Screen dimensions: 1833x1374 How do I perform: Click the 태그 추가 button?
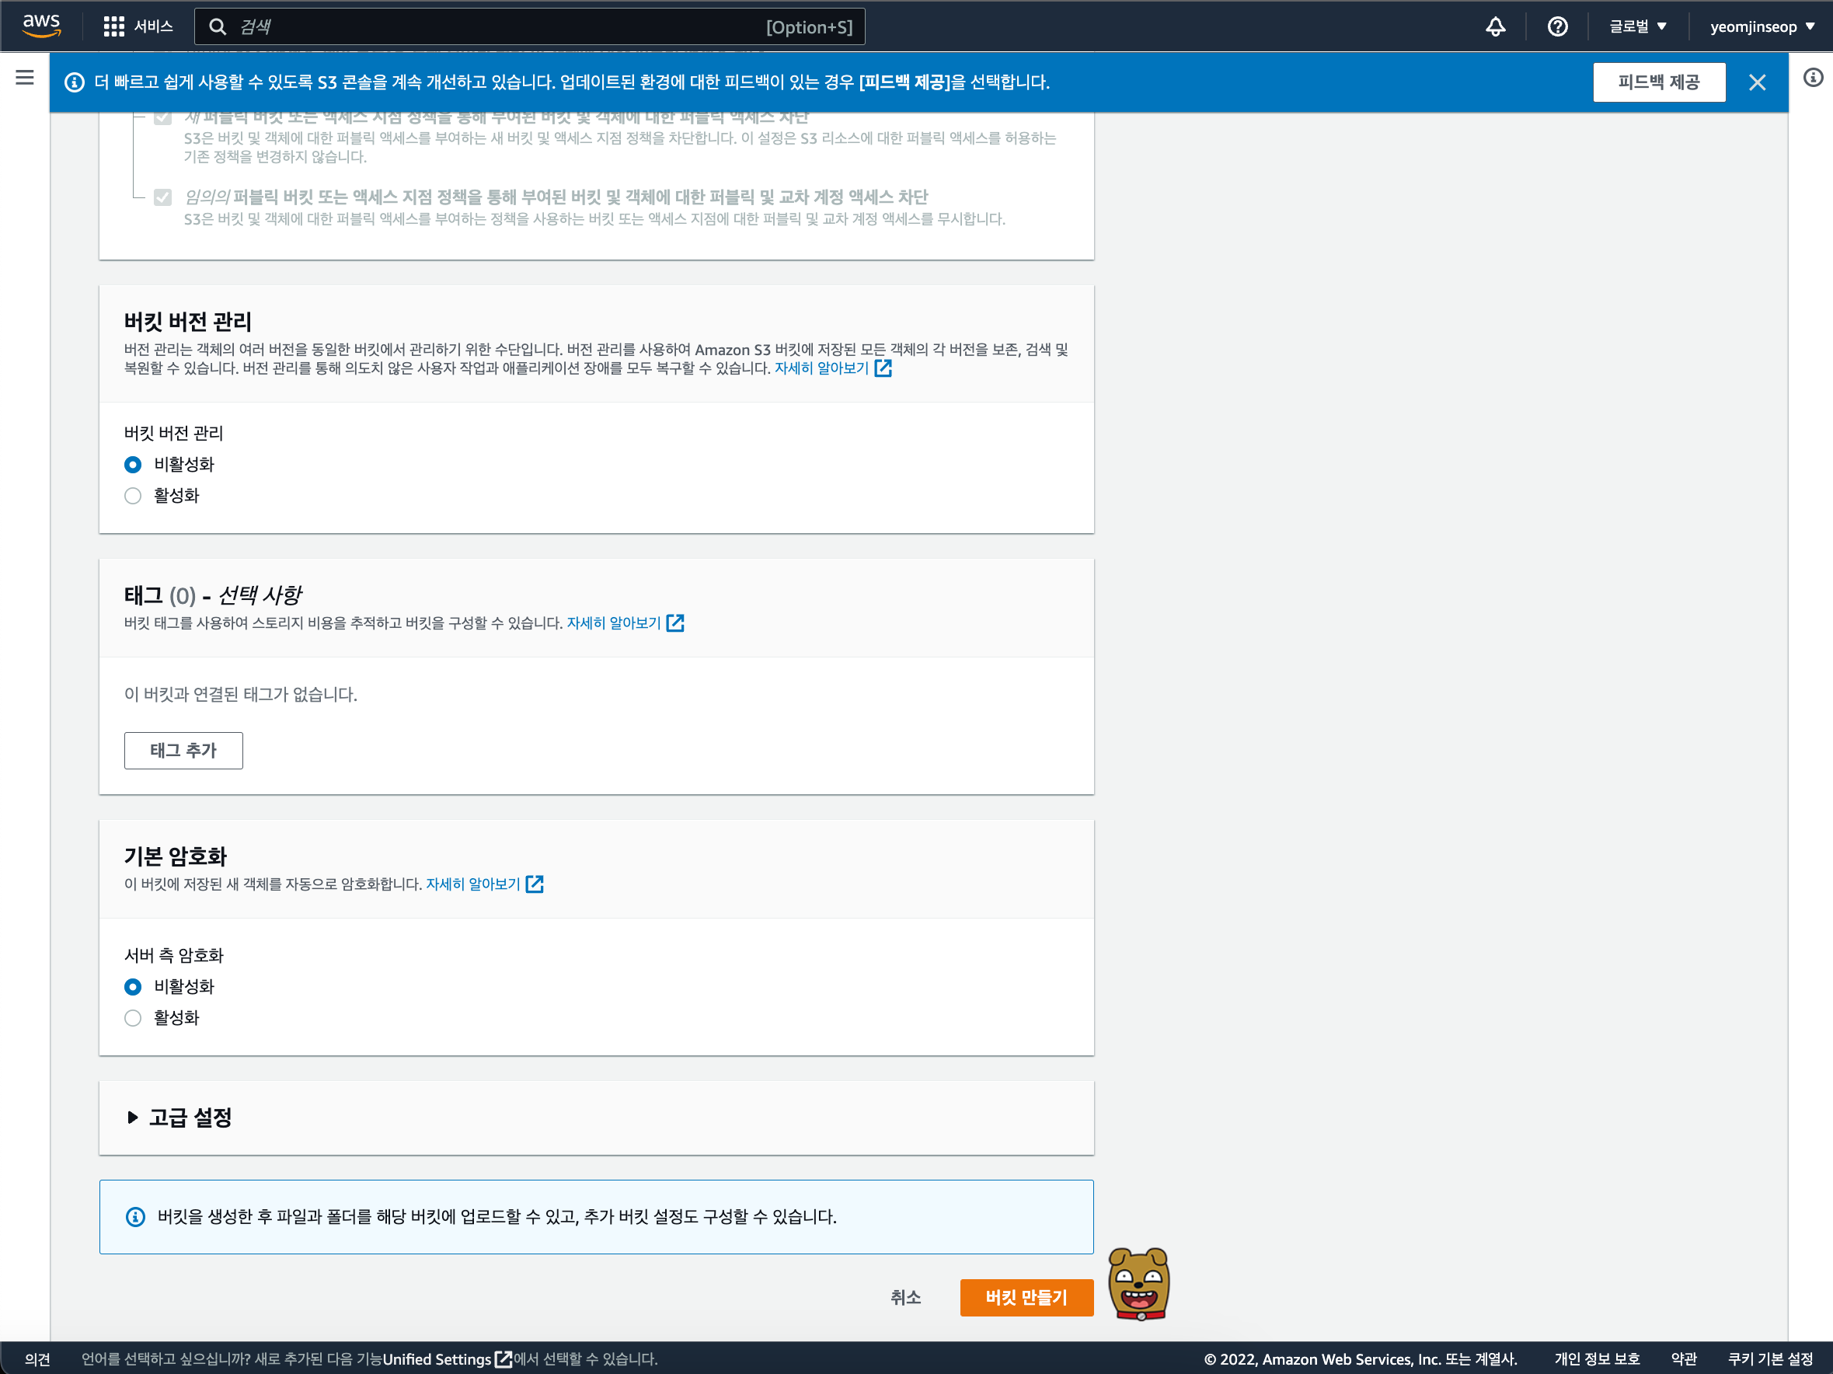[x=183, y=750]
